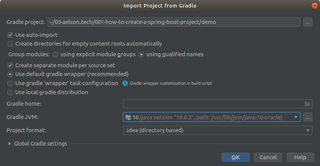Open the Gradle JVM dropdown arrow
Viewport: 320px width, 166px height.
296,117
